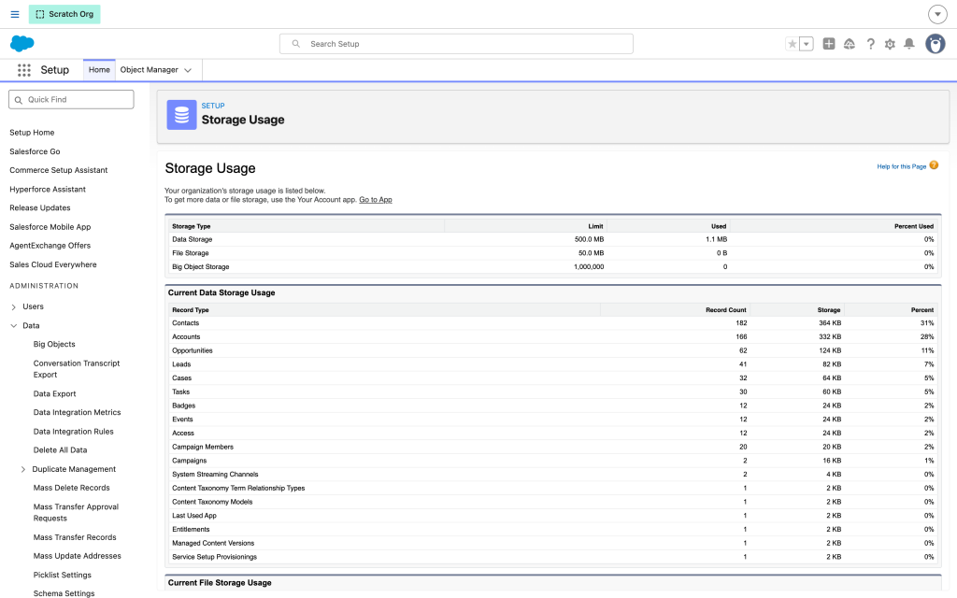The width and height of the screenshot is (957, 598).
Task: Open the App Launcher dots grid
Action: [x=23, y=70]
